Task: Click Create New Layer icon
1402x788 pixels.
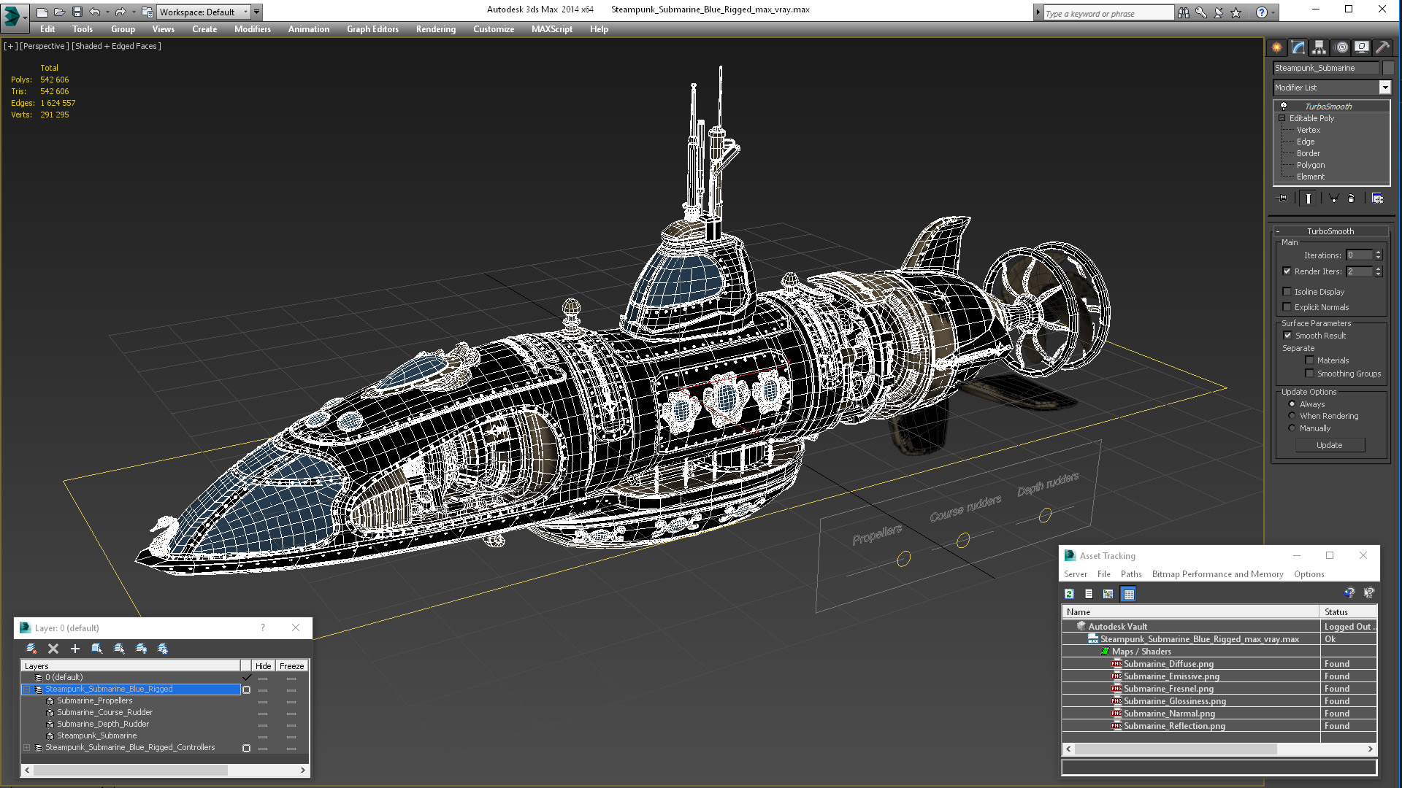Action: pyautogui.click(x=31, y=648)
